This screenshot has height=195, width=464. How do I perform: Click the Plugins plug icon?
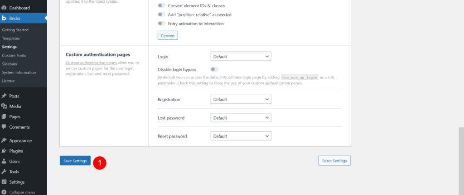tap(4, 151)
